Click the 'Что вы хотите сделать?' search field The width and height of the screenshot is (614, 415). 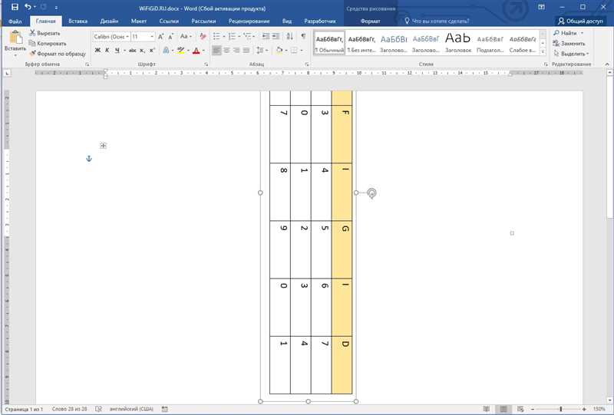[437, 21]
